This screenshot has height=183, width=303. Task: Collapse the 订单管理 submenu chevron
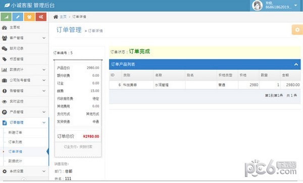(44, 123)
